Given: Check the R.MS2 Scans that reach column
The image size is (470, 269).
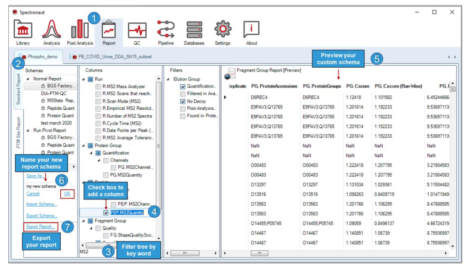Looking at the screenshot, I should pyautogui.click(x=98, y=94).
